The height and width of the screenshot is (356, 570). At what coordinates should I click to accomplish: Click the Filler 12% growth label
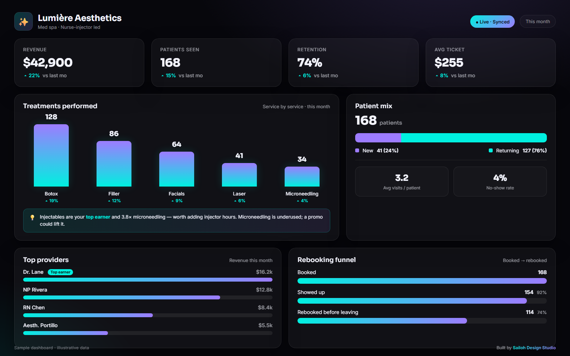coord(114,201)
